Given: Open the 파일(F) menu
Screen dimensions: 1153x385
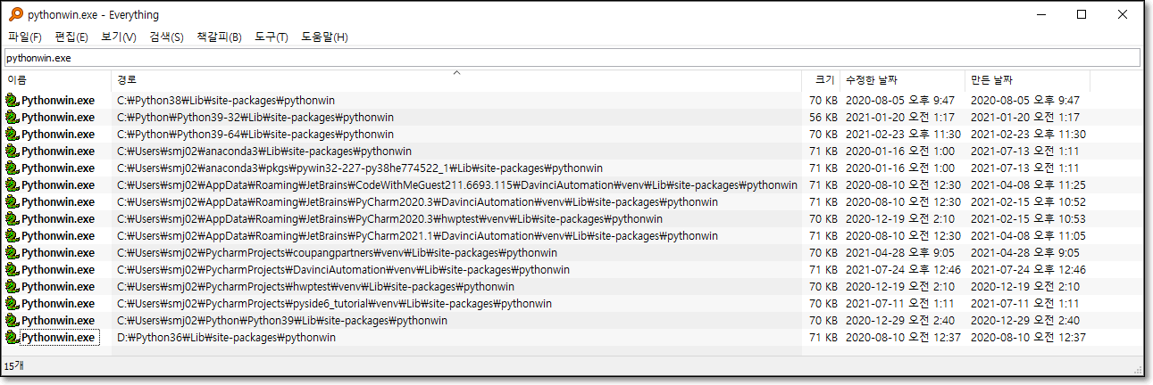Looking at the screenshot, I should [x=25, y=37].
